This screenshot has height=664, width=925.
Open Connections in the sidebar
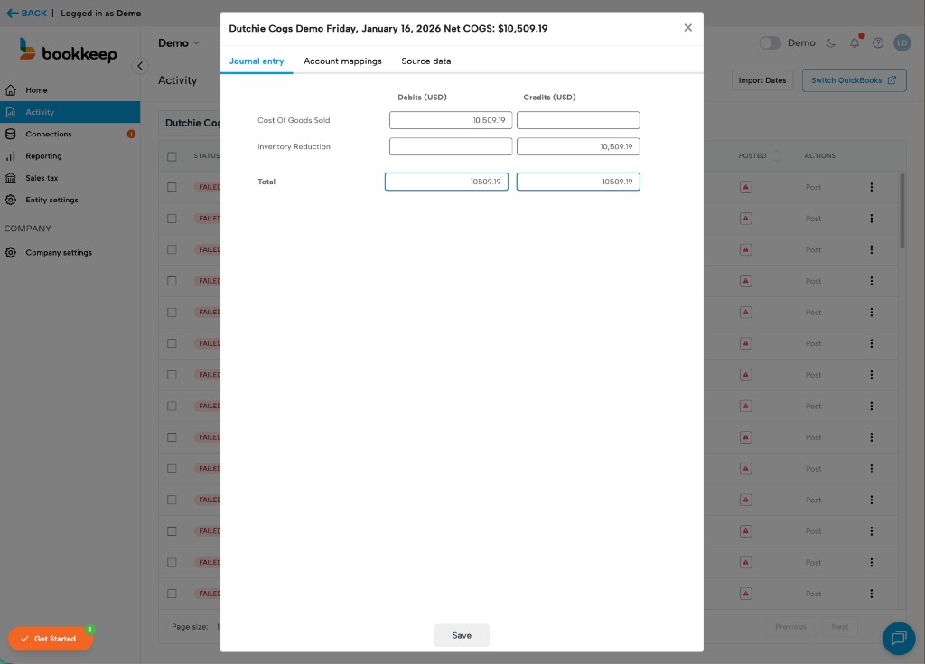(48, 134)
